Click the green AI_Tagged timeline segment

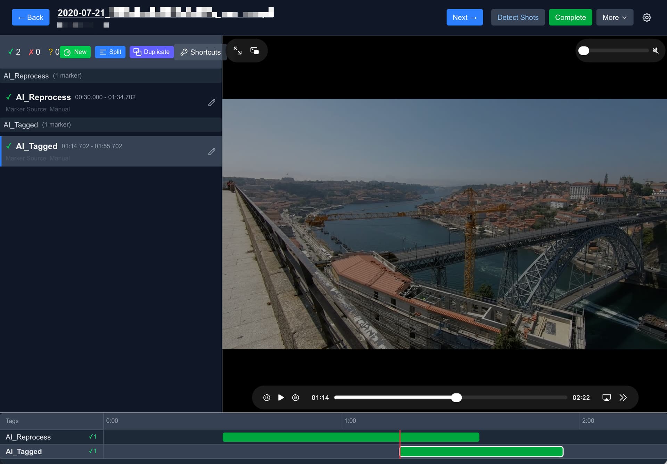pyautogui.click(x=481, y=451)
